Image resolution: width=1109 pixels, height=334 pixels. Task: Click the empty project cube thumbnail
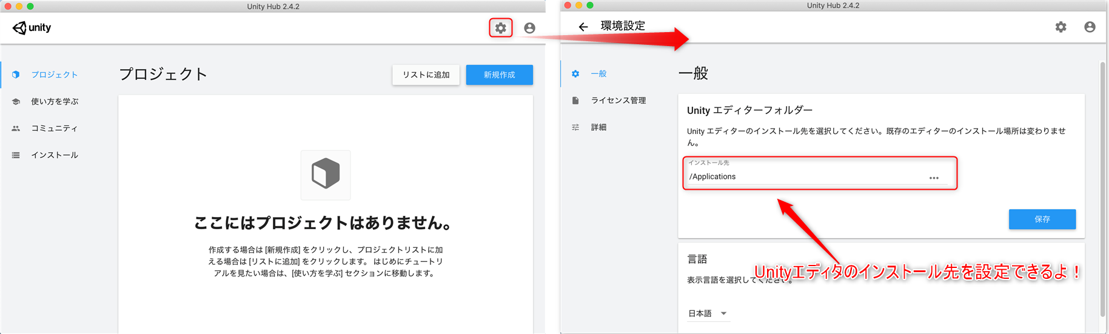coord(326,175)
